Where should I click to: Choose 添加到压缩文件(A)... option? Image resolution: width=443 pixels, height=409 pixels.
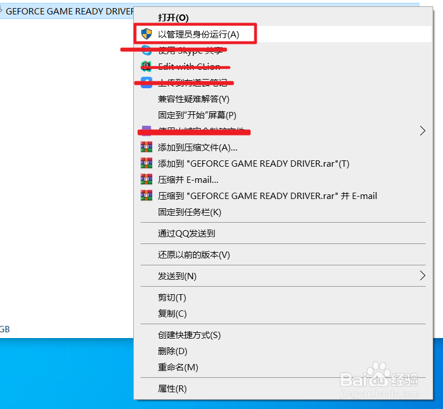[197, 148]
